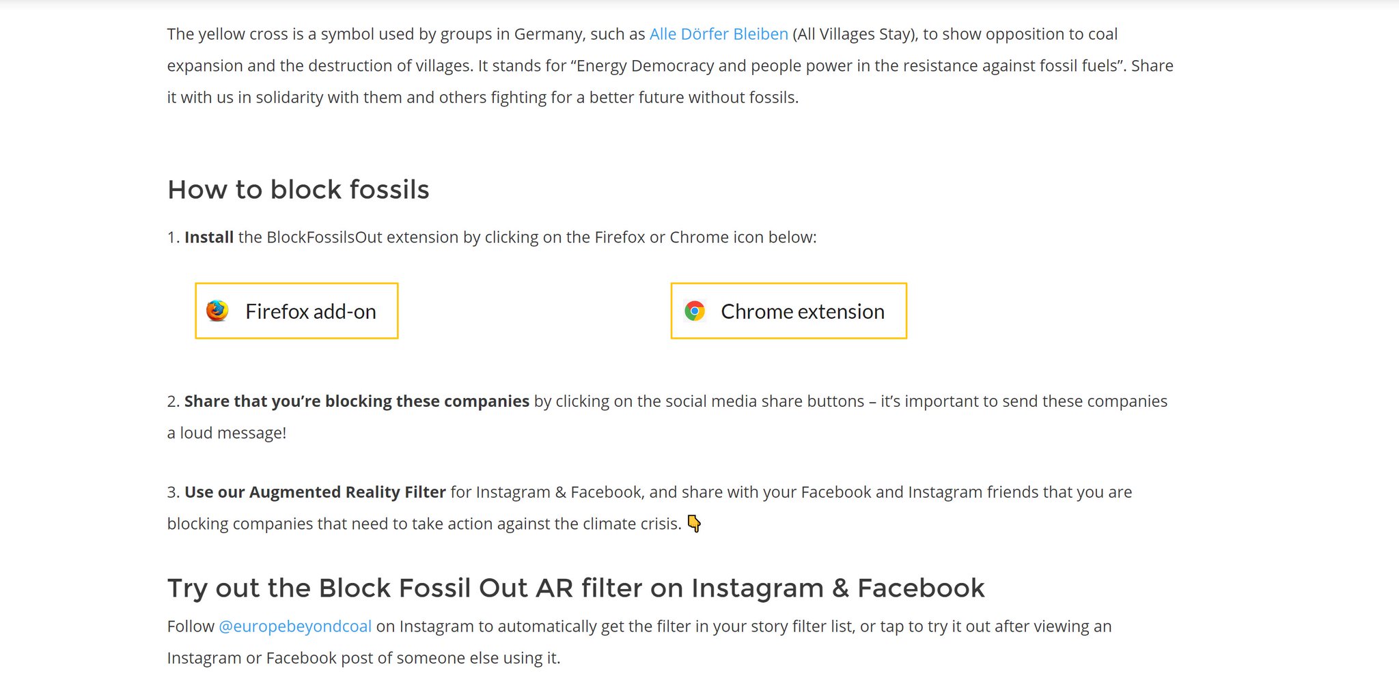Image resolution: width=1399 pixels, height=699 pixels.
Task: Follow the Alle Dörfer Bleiben link
Action: pos(719,34)
